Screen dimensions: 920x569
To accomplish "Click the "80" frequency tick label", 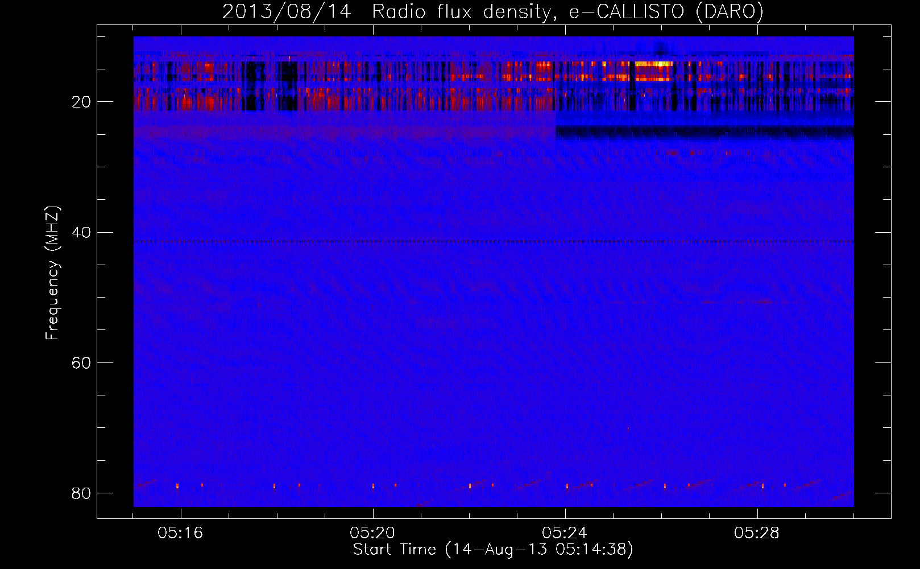I will point(81,493).
